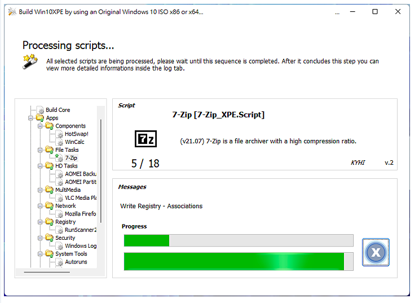
Task: Maximize the Win10XPE build window
Action: pos(375,12)
